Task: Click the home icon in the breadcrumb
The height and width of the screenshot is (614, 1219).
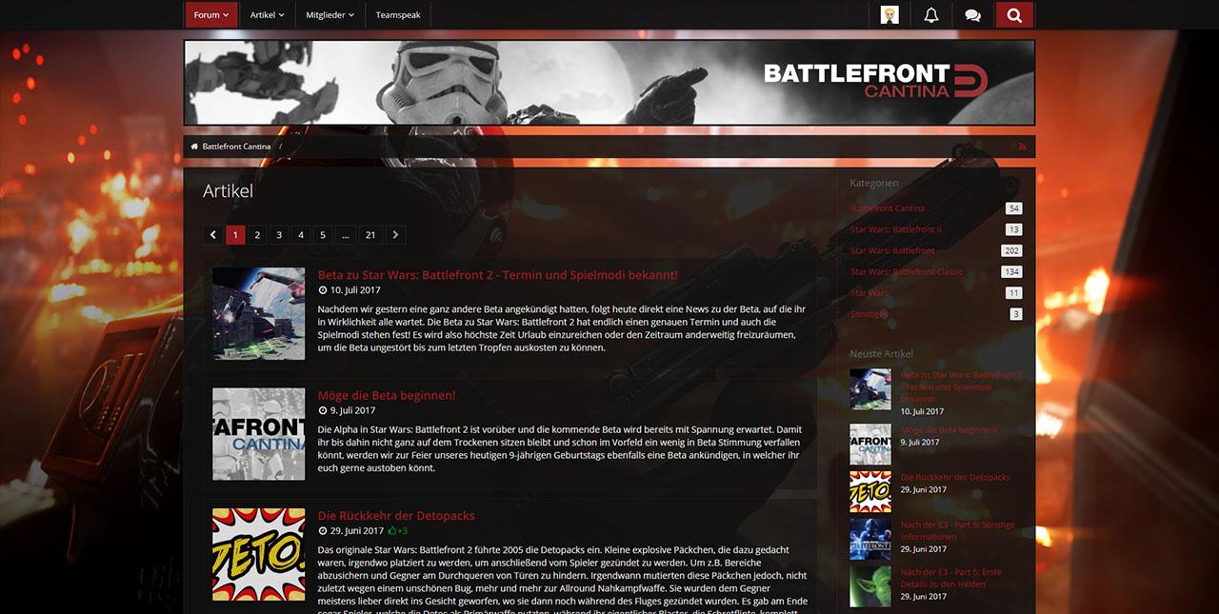Action: (194, 147)
